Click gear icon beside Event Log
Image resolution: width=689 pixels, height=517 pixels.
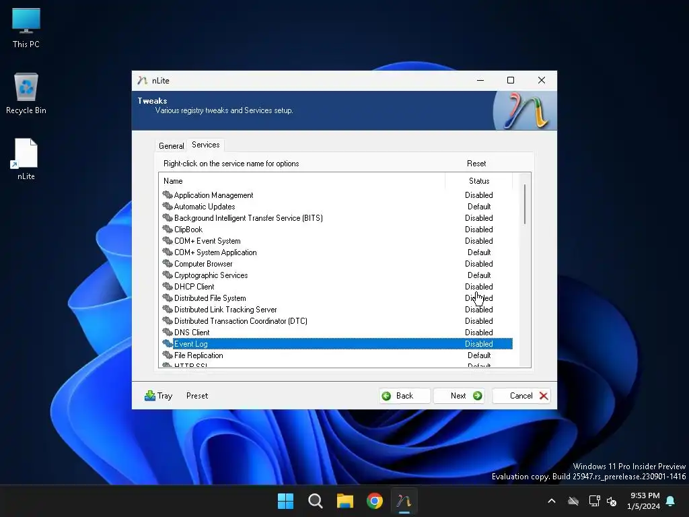click(168, 343)
